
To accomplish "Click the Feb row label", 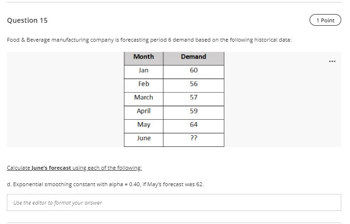I will pyautogui.click(x=144, y=84).
